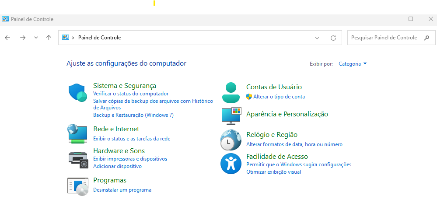Click the Rede e Internet globe icon

coord(78,133)
